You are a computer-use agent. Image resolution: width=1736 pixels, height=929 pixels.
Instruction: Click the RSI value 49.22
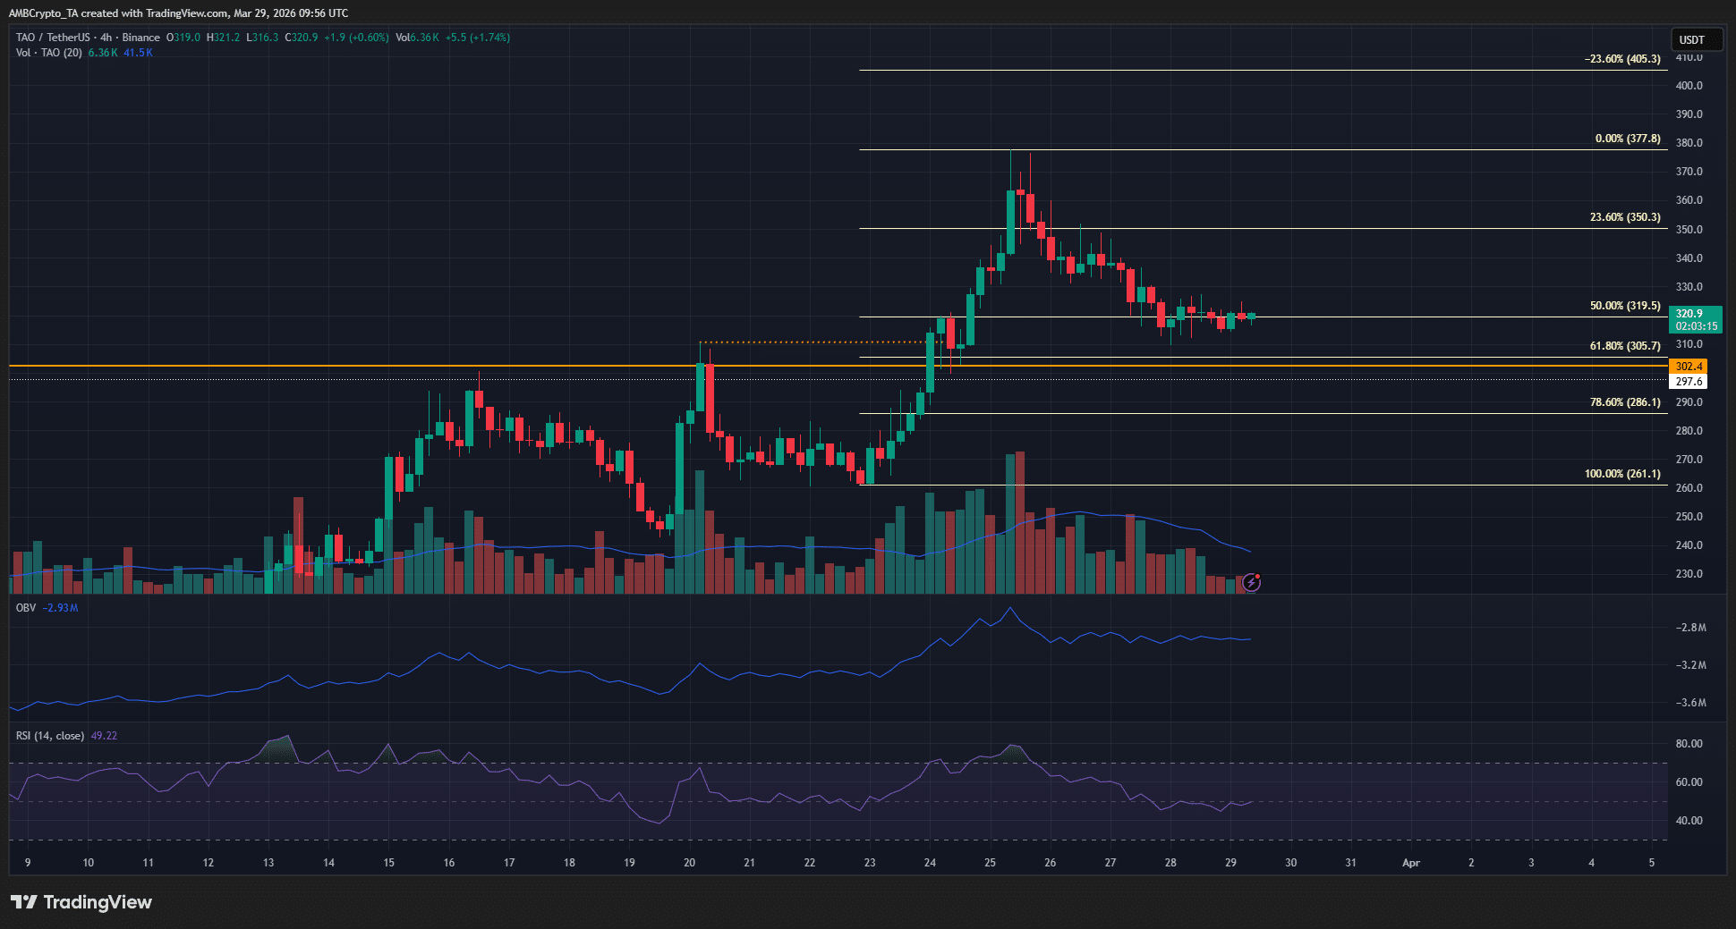106,735
